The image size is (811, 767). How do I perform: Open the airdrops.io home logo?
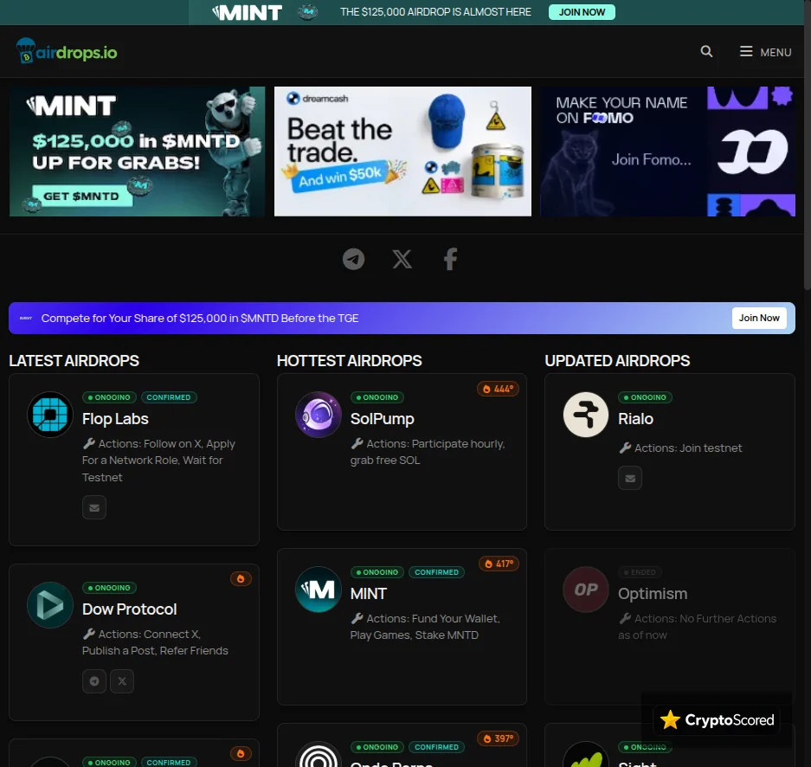(x=67, y=51)
